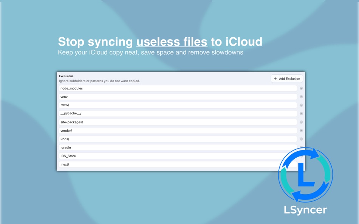This screenshot has height=224, width=359.
Task: Edit the .gradle exclusion field
Action: pos(178,147)
